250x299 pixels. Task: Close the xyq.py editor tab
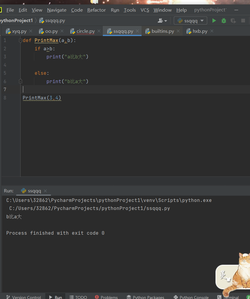[31, 31]
